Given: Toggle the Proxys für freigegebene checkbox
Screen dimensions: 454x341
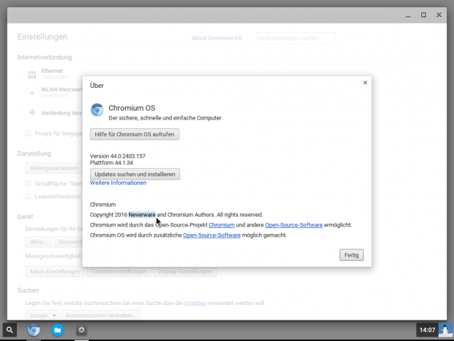Looking at the screenshot, I should coord(28,133).
